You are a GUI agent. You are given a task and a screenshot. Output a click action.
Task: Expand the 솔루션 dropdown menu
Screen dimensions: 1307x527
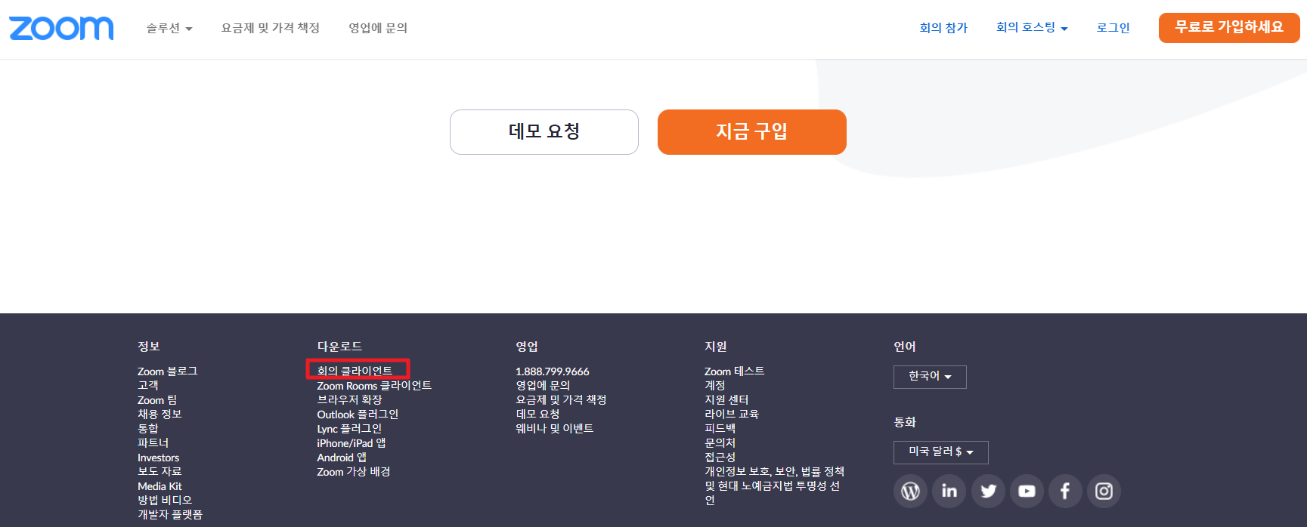(169, 28)
